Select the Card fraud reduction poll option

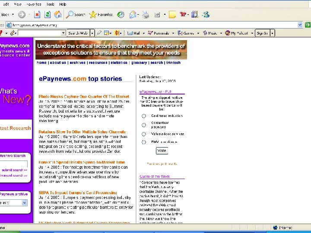(x=143, y=116)
